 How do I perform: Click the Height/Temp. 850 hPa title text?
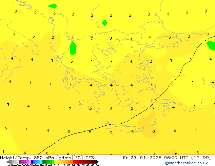[27, 158]
